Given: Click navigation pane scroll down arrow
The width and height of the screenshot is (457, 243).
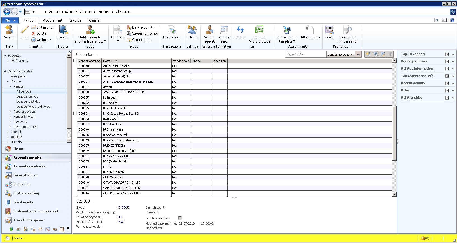Looking at the screenshot, I should (69, 140).
